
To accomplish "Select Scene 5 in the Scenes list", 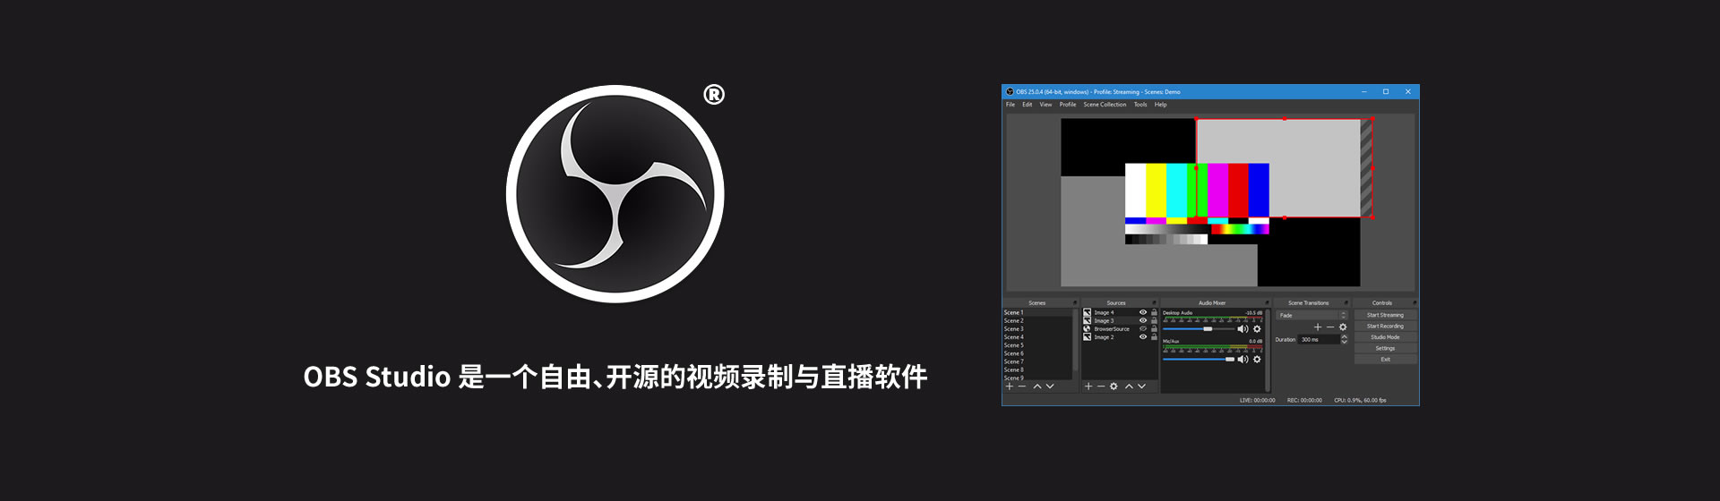I will 1037,345.
